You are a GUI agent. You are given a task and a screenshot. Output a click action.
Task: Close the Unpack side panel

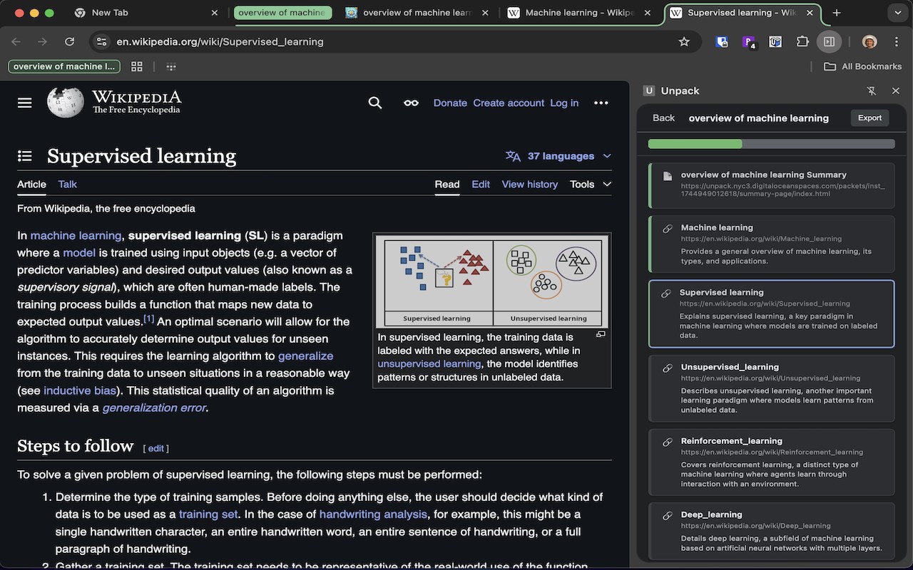coord(896,90)
